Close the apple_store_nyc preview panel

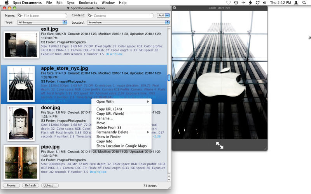[174, 8]
